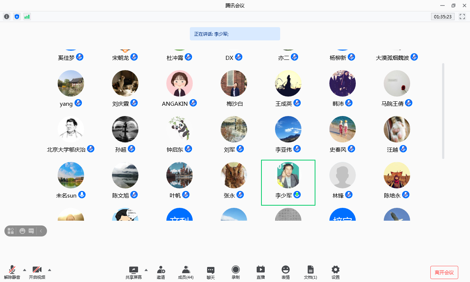Expand video options arrow beside 开启视频
The image size is (470, 282).
coord(50,270)
